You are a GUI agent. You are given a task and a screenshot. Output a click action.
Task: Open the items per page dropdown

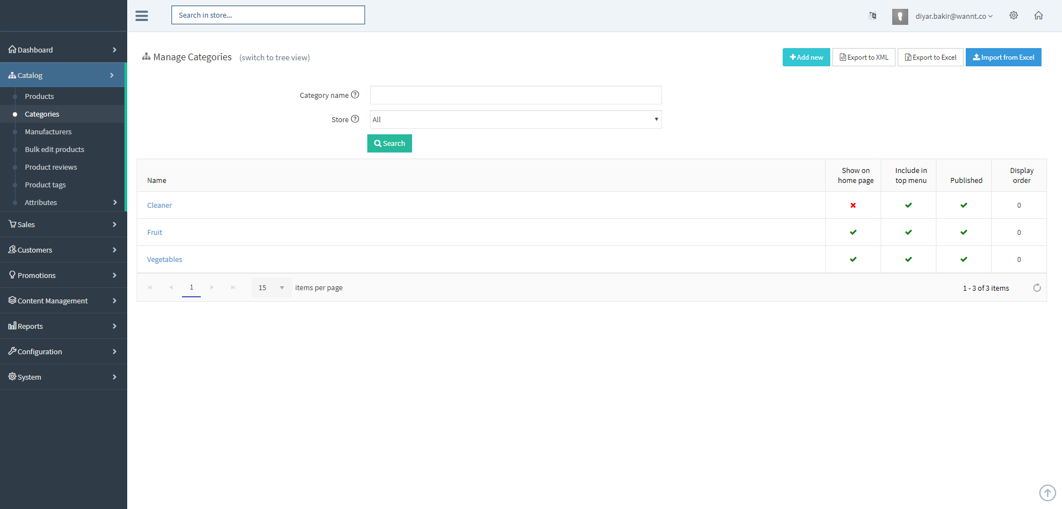point(272,288)
